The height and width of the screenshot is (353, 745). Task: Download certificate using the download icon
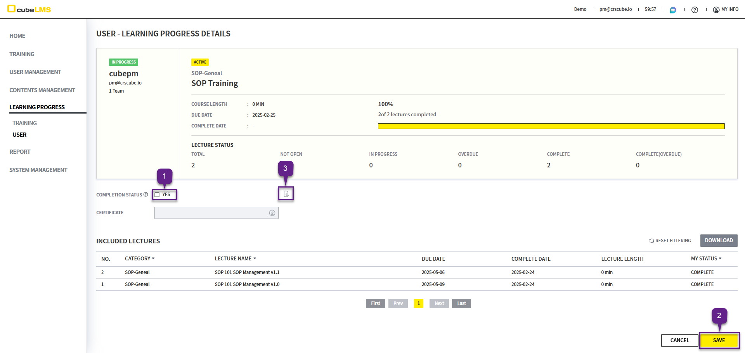(x=272, y=213)
